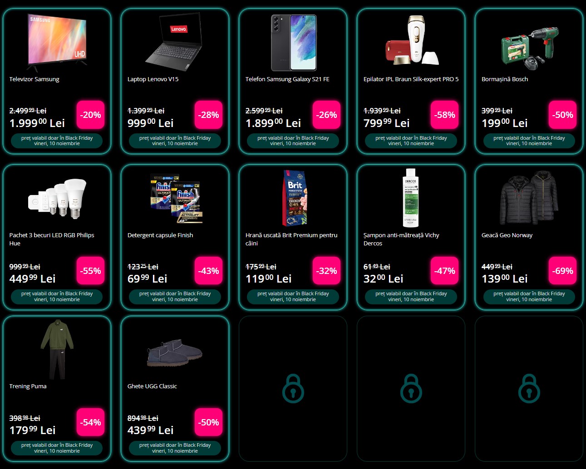Viewport: 586px width, 469px height.
Task: Open the Geo Norway jacket image
Action: 529,198
